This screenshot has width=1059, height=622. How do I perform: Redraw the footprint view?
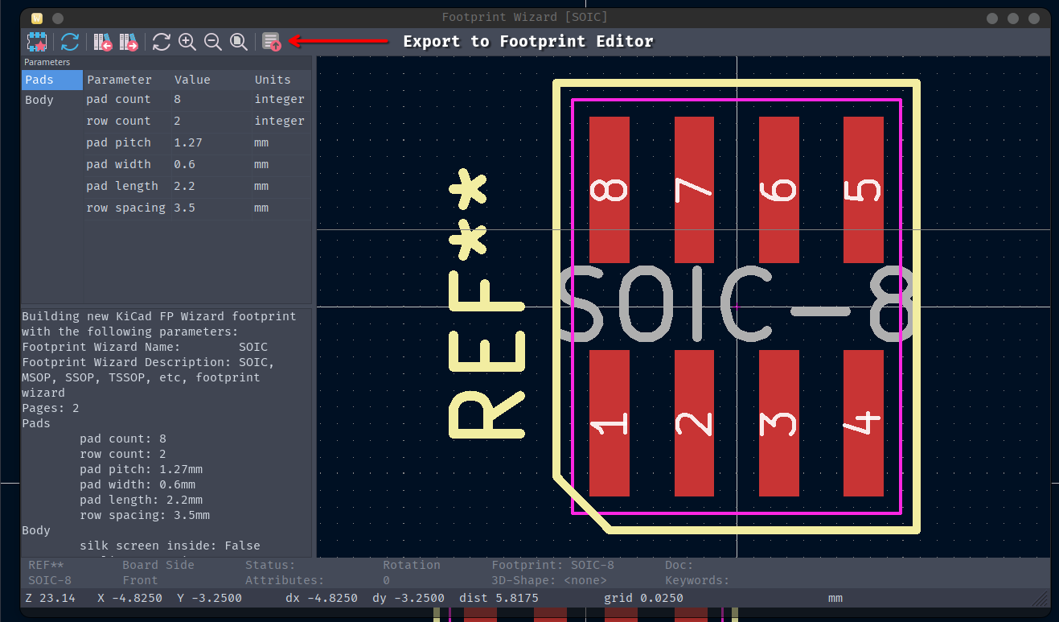pos(162,42)
